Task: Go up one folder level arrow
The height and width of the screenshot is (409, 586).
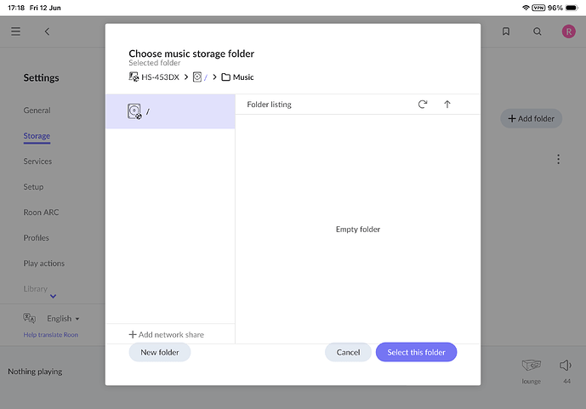Action: (447, 105)
